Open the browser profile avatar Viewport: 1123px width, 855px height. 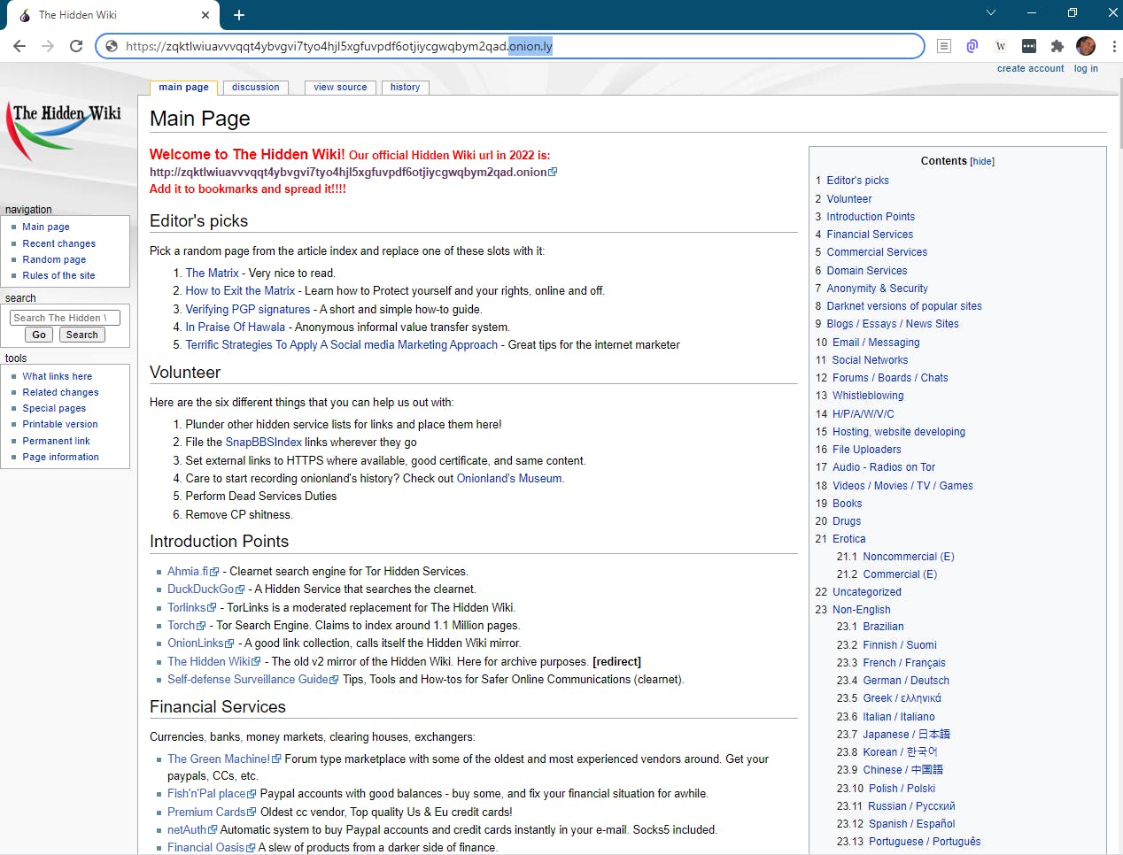tap(1086, 46)
